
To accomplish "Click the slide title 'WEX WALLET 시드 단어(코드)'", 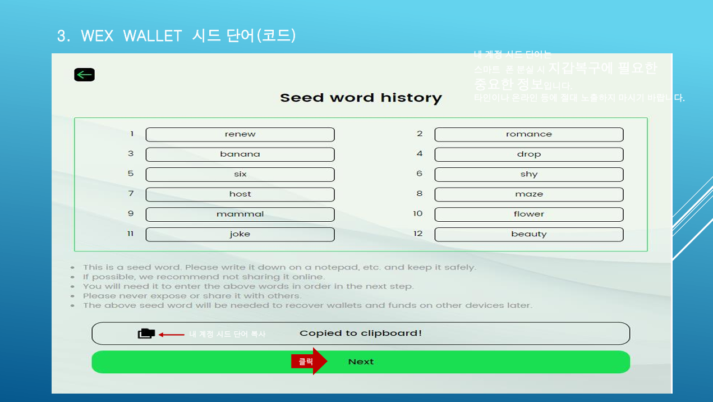I will point(188,36).
